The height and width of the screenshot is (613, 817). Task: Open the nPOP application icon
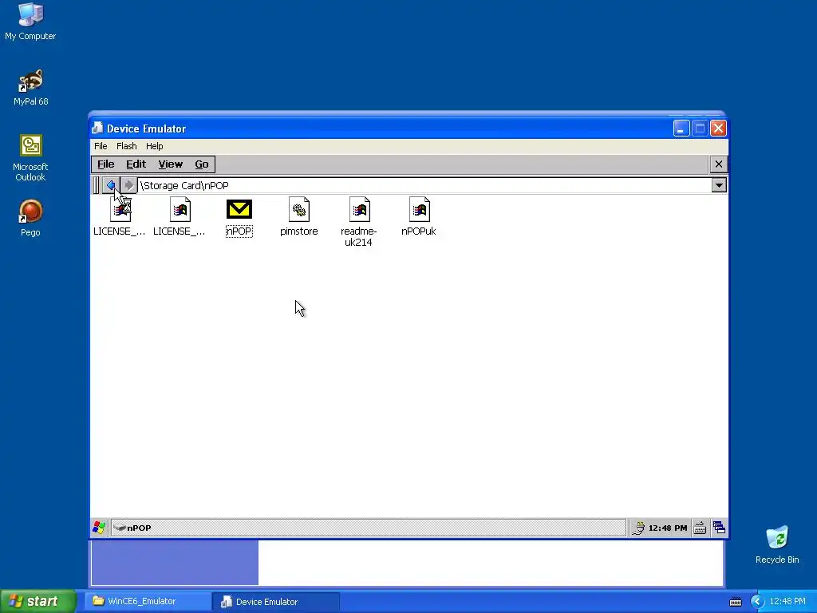coord(239,210)
